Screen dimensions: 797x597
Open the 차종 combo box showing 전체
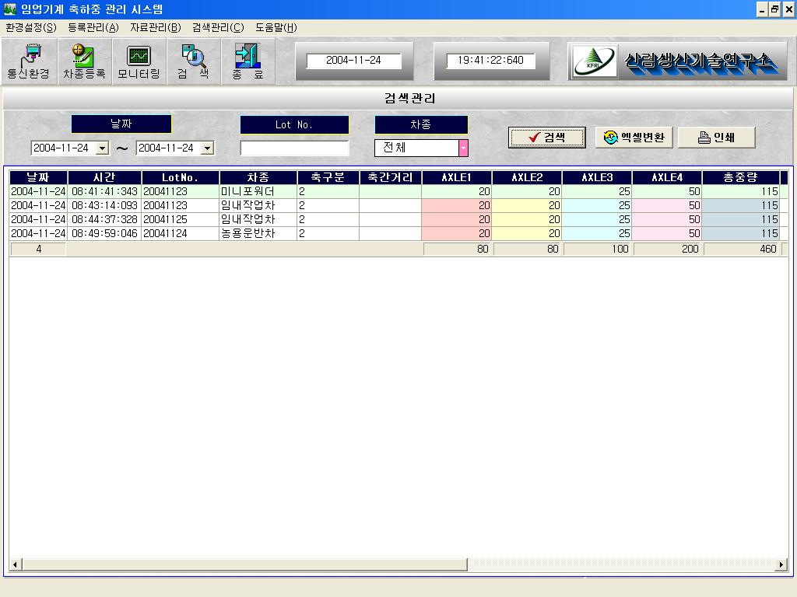pyautogui.click(x=421, y=148)
